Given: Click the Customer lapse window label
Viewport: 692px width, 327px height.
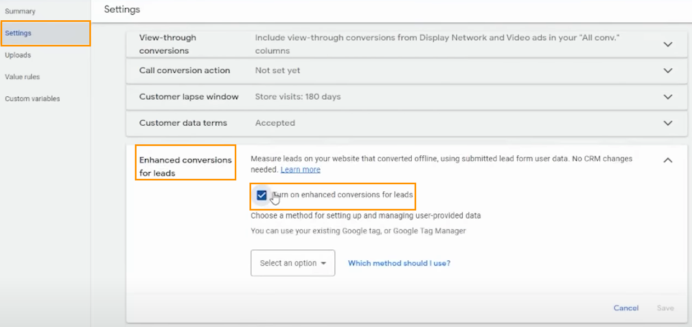Looking at the screenshot, I should point(189,97).
